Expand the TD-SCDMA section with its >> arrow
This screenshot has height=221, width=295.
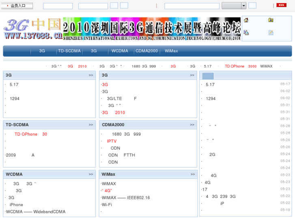point(91,125)
